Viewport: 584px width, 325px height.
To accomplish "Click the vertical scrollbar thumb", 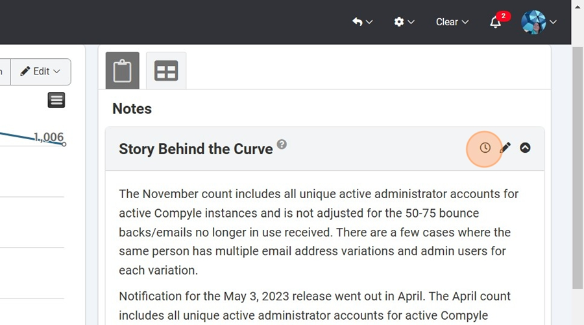I will point(578,167).
